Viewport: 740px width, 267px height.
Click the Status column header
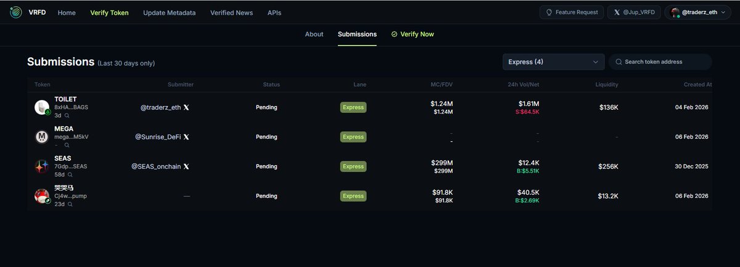[x=271, y=84]
